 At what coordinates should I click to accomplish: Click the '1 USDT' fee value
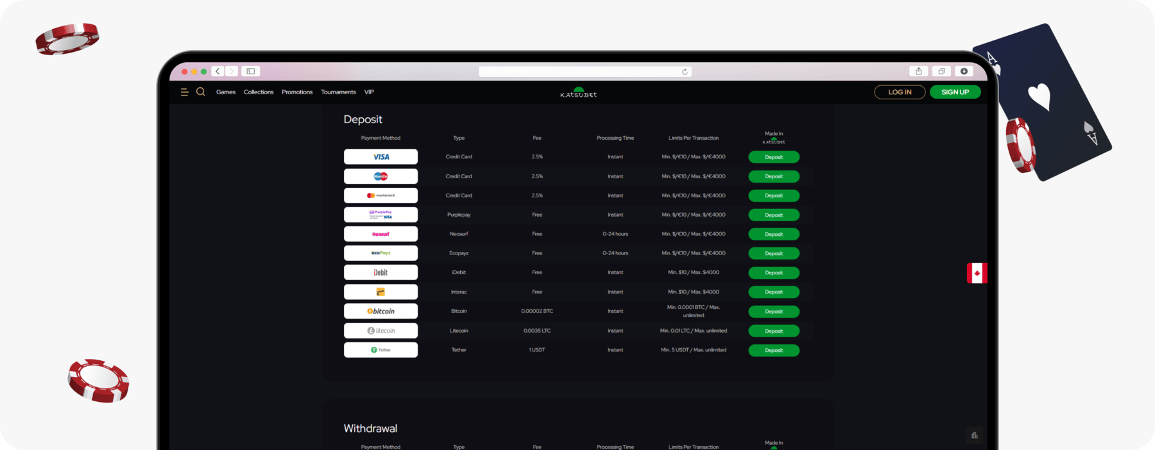537,350
